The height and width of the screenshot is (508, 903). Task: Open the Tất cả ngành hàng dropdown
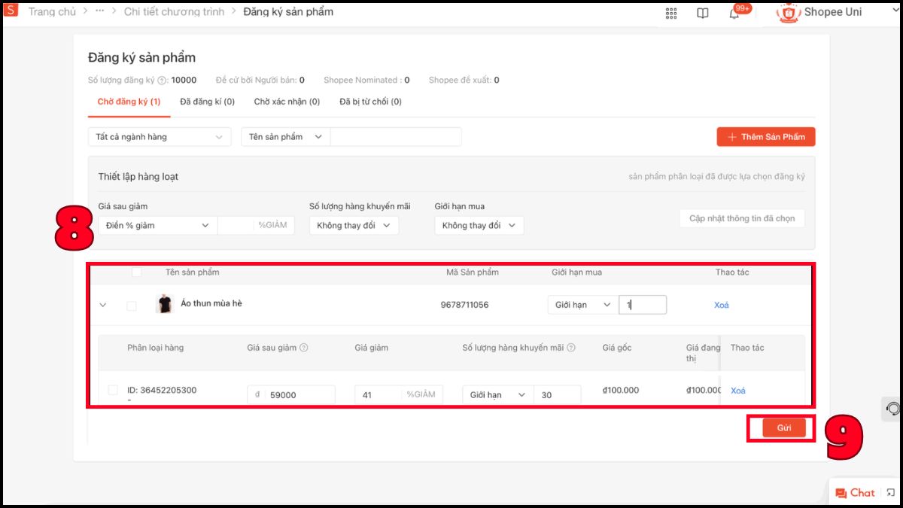[160, 137]
